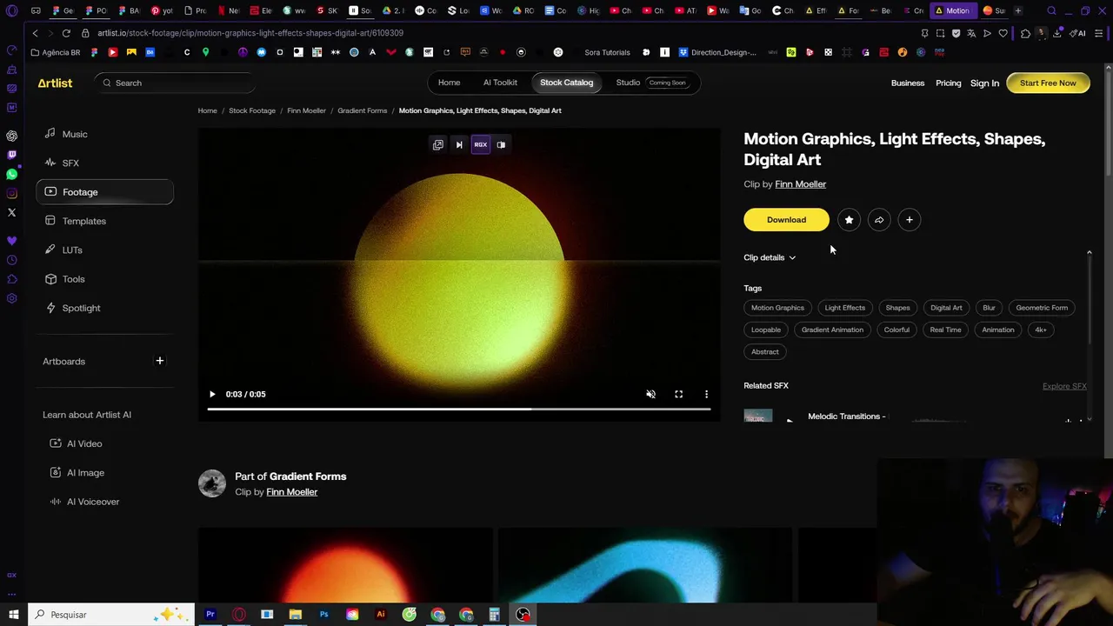Toggle the split compare view icon
The height and width of the screenshot is (626, 1113).
[x=501, y=145]
